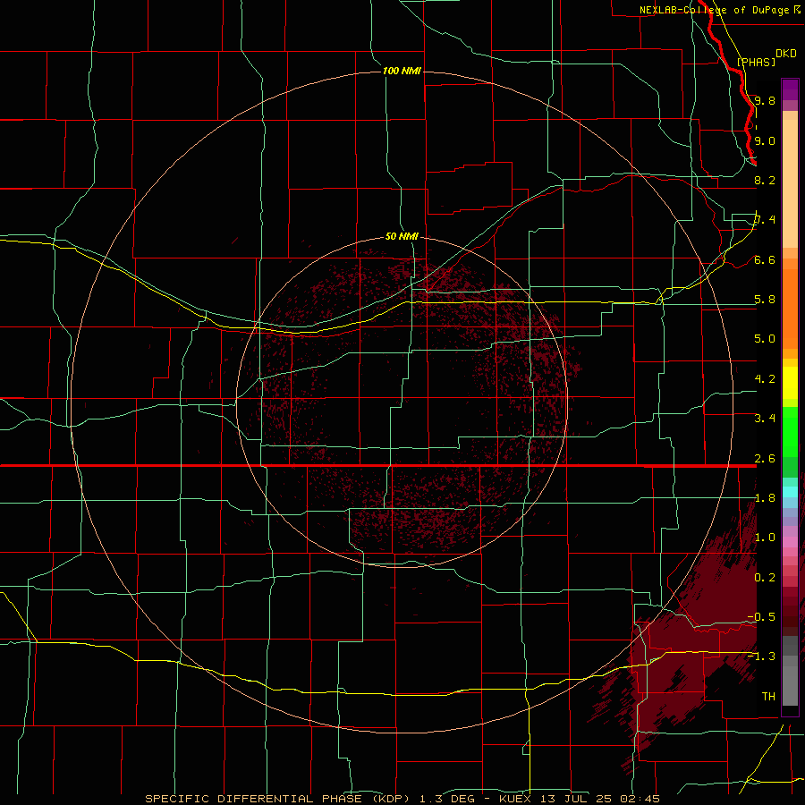Pick the bright green segment of color bar
The image size is (805, 805).
click(790, 433)
